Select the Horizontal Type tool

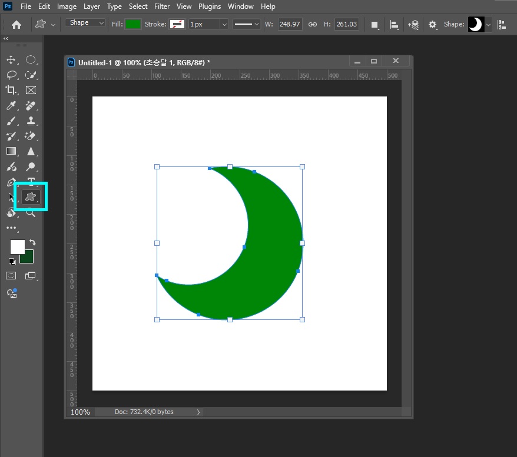31,181
